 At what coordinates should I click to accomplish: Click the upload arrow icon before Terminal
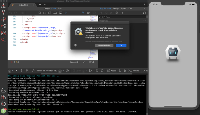(125, 71)
